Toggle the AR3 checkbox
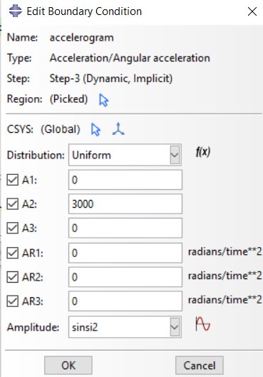This screenshot has height=377, width=263. [13, 301]
